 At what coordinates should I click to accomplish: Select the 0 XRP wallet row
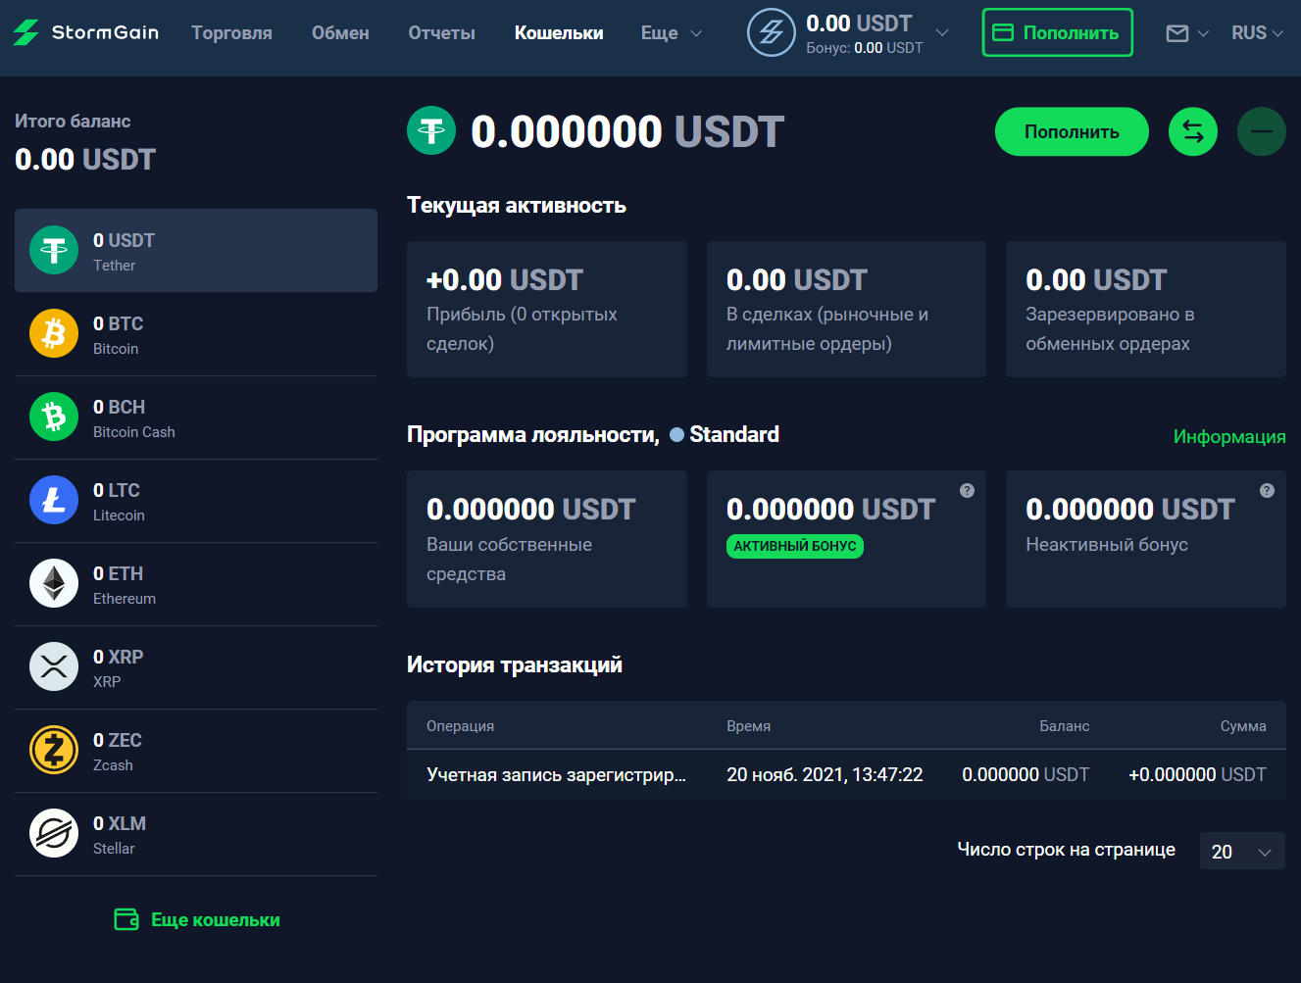coord(196,667)
